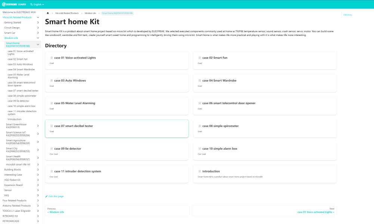Screen dimensions: 374x224
Task: Click document icon on Voice-activated Lights card
Action: 52,58
